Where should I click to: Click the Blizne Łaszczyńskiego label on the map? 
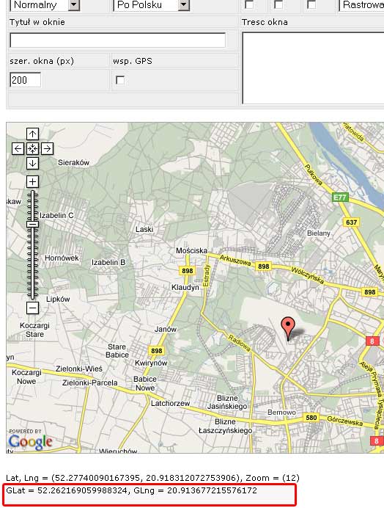coord(225,426)
